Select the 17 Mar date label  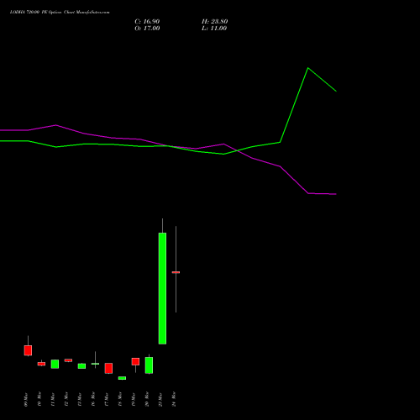107,399
